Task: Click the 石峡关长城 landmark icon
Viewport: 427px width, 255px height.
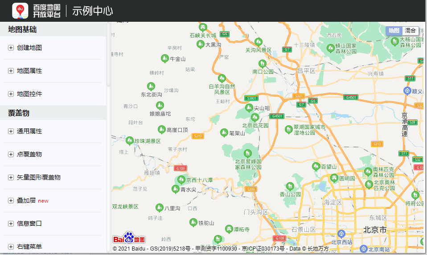Action: tap(203, 27)
